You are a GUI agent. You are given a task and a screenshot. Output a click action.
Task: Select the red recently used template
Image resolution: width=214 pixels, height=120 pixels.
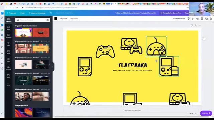(x=41, y=33)
